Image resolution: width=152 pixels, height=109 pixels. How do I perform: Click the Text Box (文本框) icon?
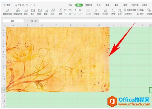pyautogui.click(x=97, y=10)
